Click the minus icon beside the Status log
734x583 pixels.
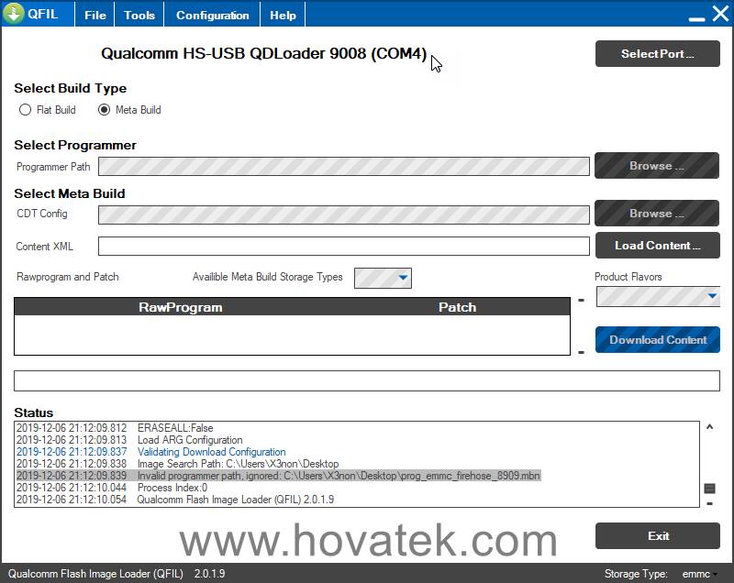709,503
